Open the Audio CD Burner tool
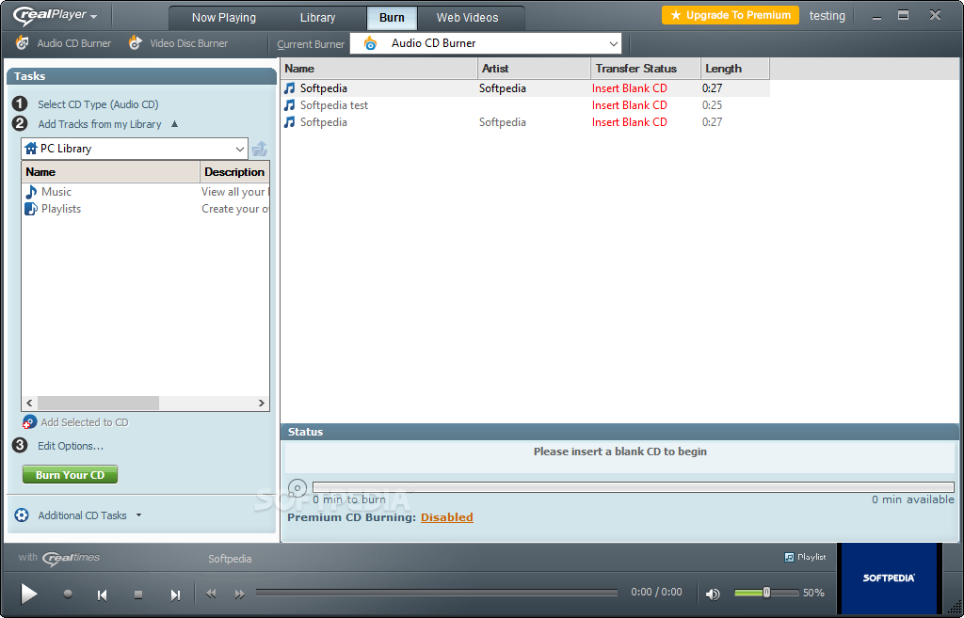 63,43
